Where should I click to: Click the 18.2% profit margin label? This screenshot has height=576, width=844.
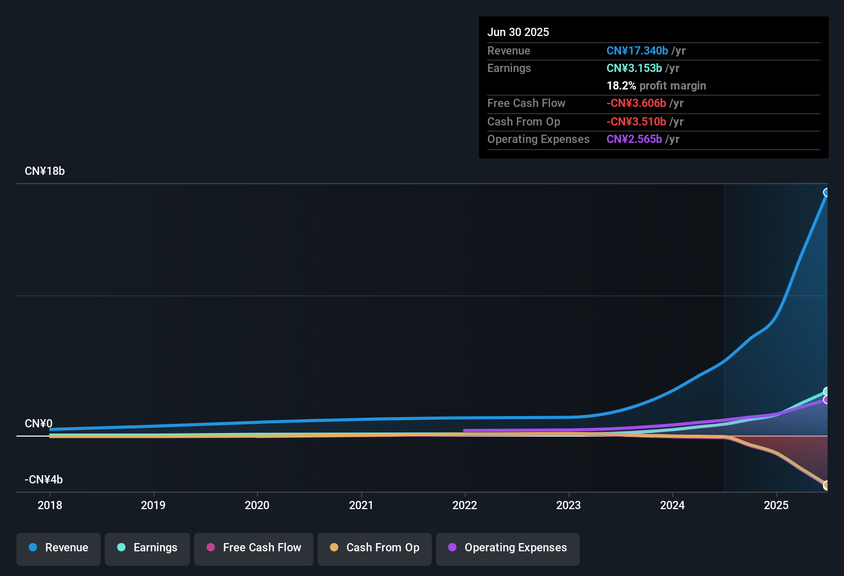point(656,86)
